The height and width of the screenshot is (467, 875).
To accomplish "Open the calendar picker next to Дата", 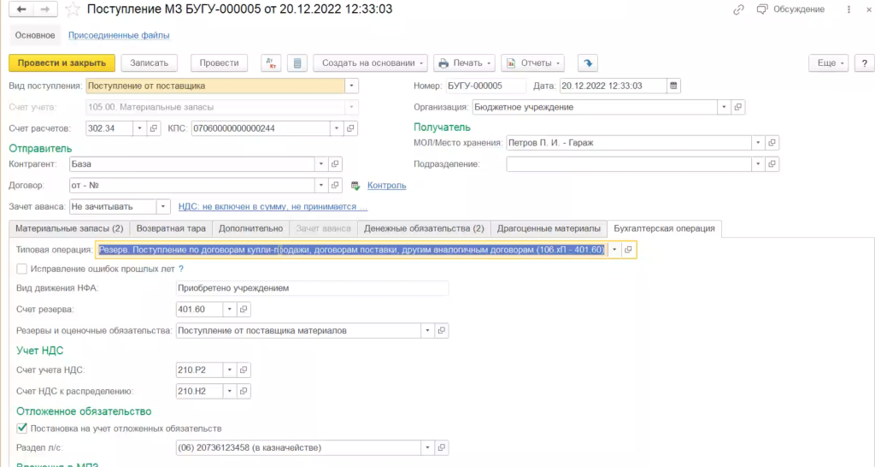I will tap(673, 86).
